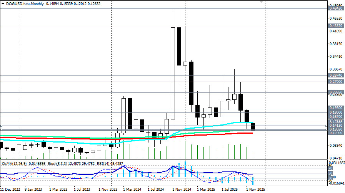Click the 0.43370 price level label
This screenshot has width=345, height=193.
coord(337,25)
